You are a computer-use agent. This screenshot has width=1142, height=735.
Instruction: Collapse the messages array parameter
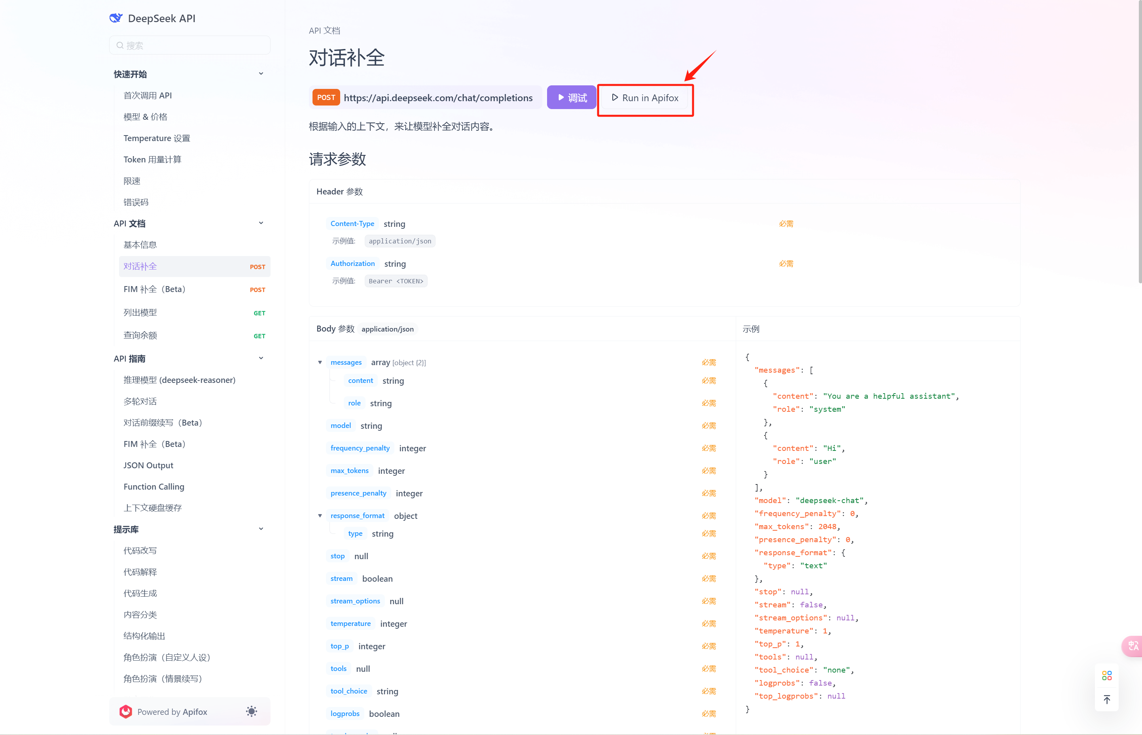pyautogui.click(x=320, y=362)
